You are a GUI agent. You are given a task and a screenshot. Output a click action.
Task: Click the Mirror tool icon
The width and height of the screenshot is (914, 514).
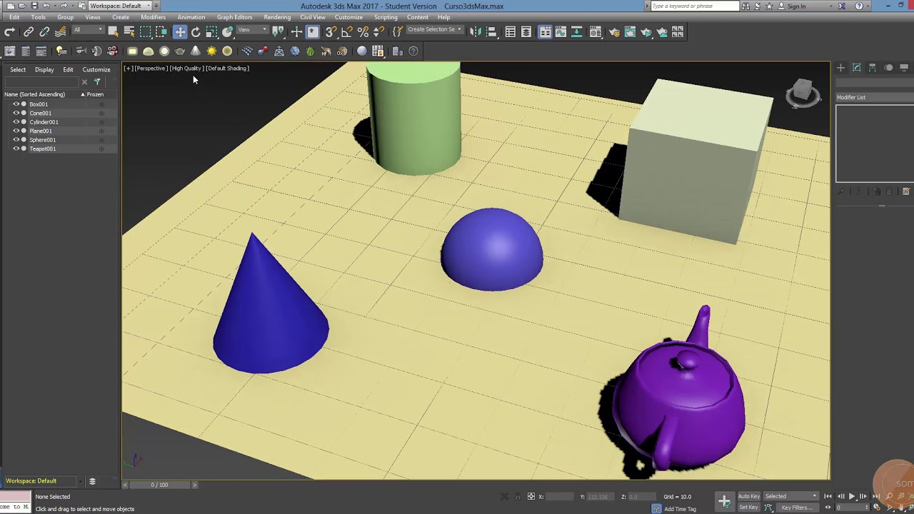pyautogui.click(x=476, y=32)
